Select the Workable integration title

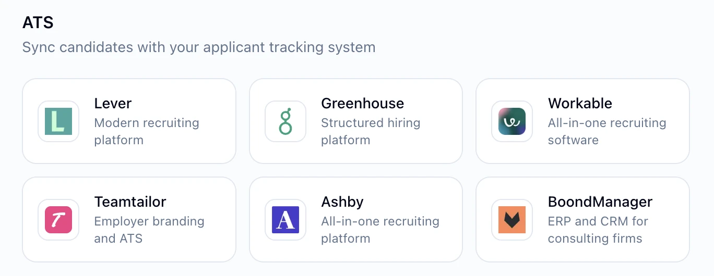580,104
